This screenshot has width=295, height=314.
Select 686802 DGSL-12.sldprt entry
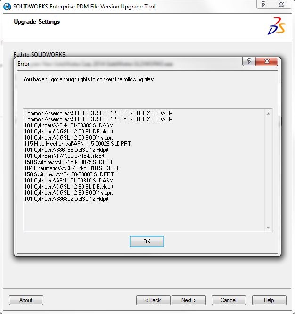pos(66,199)
